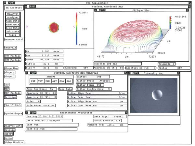Toggle PST removal in Remove box

click(x=33, y=81)
